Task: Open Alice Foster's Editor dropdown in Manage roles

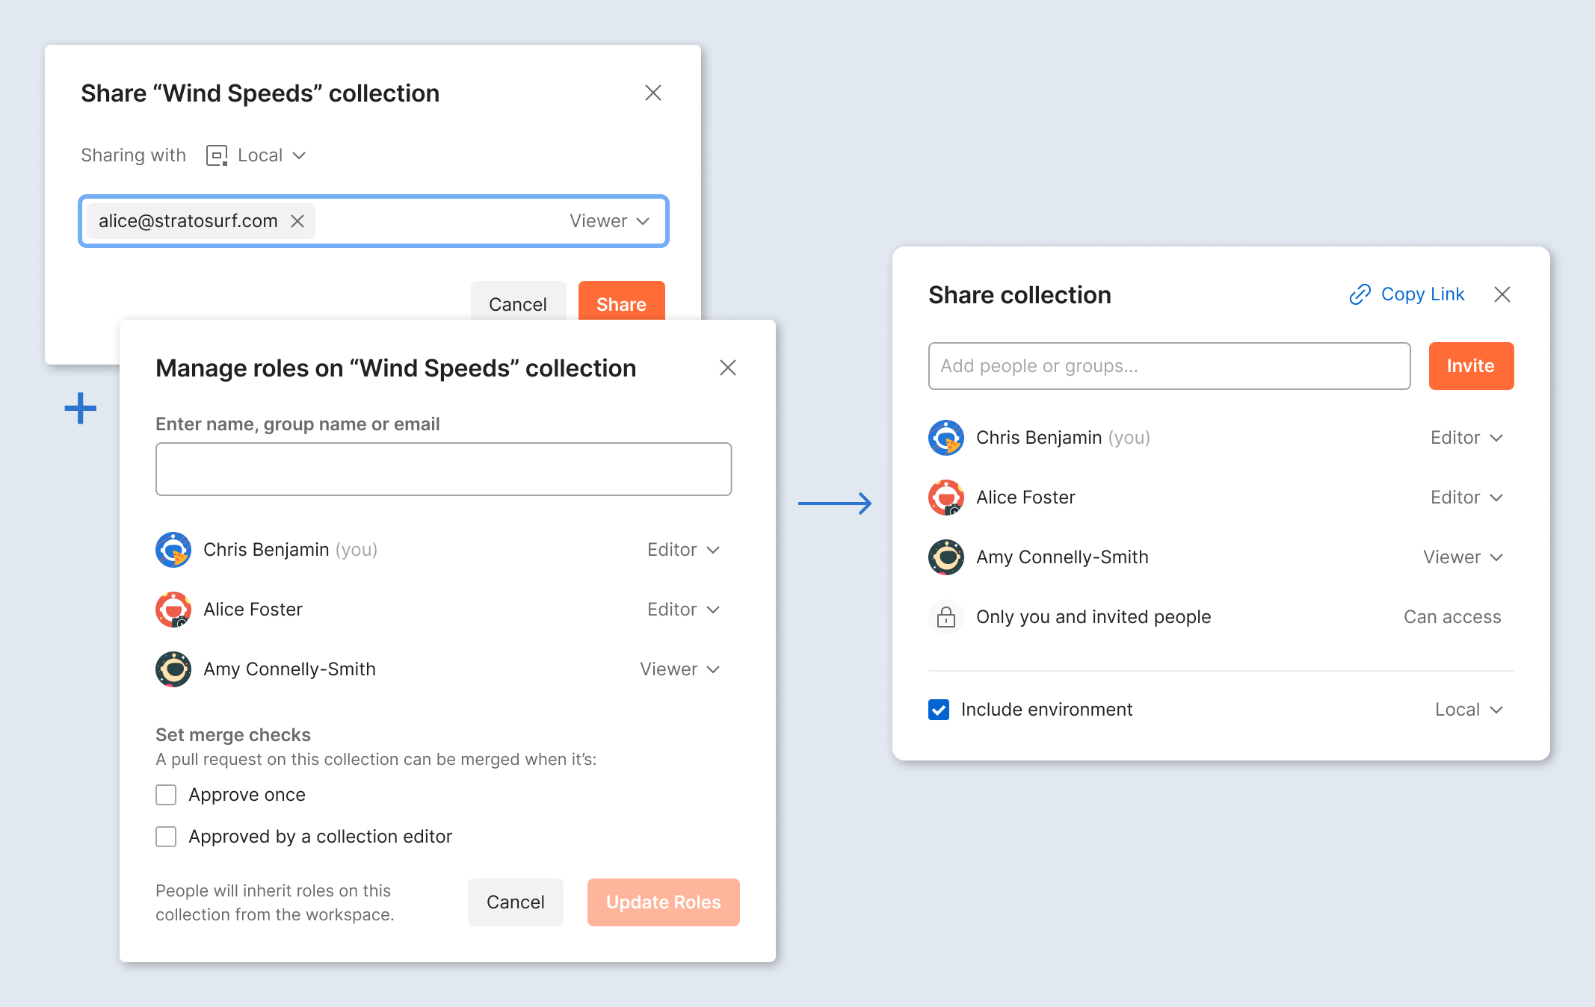Action: (683, 610)
